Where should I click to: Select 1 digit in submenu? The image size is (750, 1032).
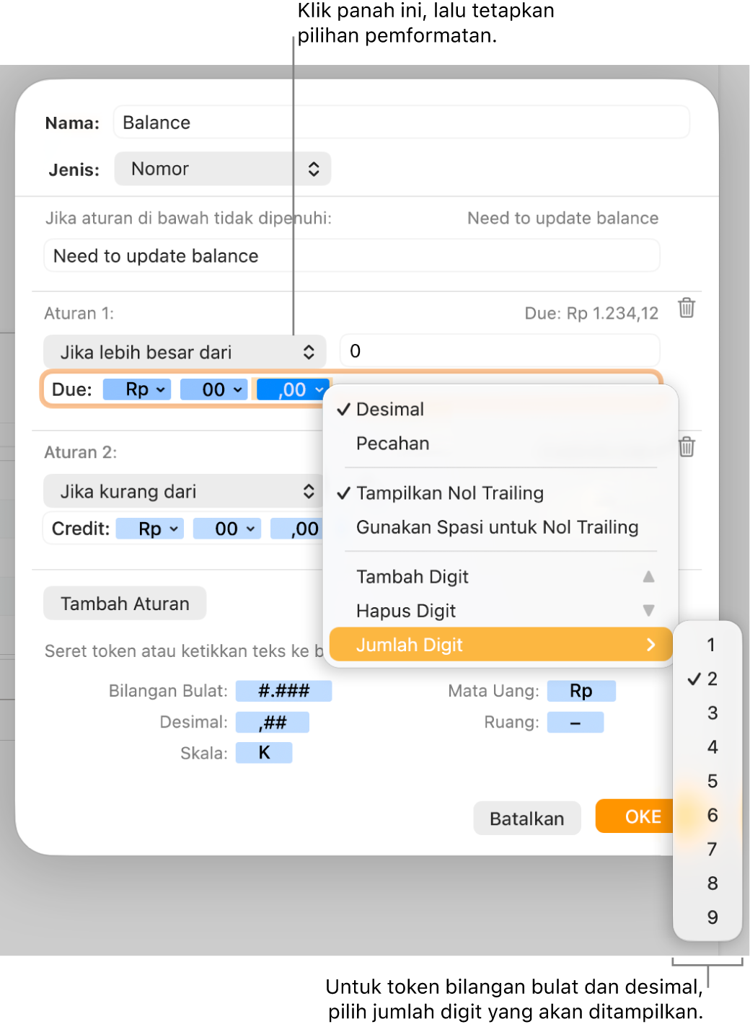click(x=707, y=645)
